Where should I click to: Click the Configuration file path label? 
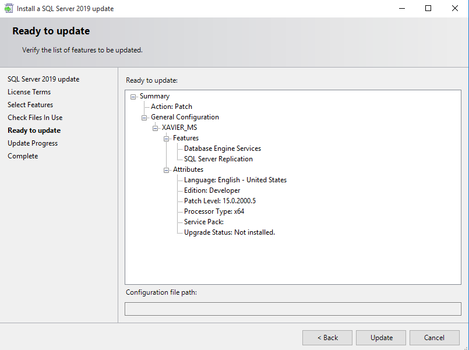[x=161, y=292]
